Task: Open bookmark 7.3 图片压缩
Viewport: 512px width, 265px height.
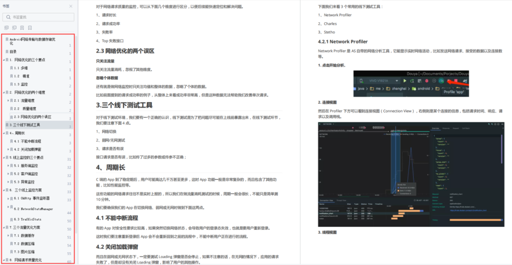Action: click(24, 252)
